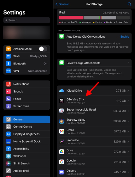Tap the Google Drive app icon
The image size is (135, 177).
coord(62,152)
